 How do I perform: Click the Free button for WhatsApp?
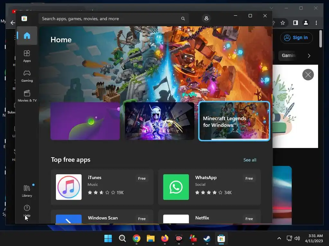pyautogui.click(x=249, y=178)
